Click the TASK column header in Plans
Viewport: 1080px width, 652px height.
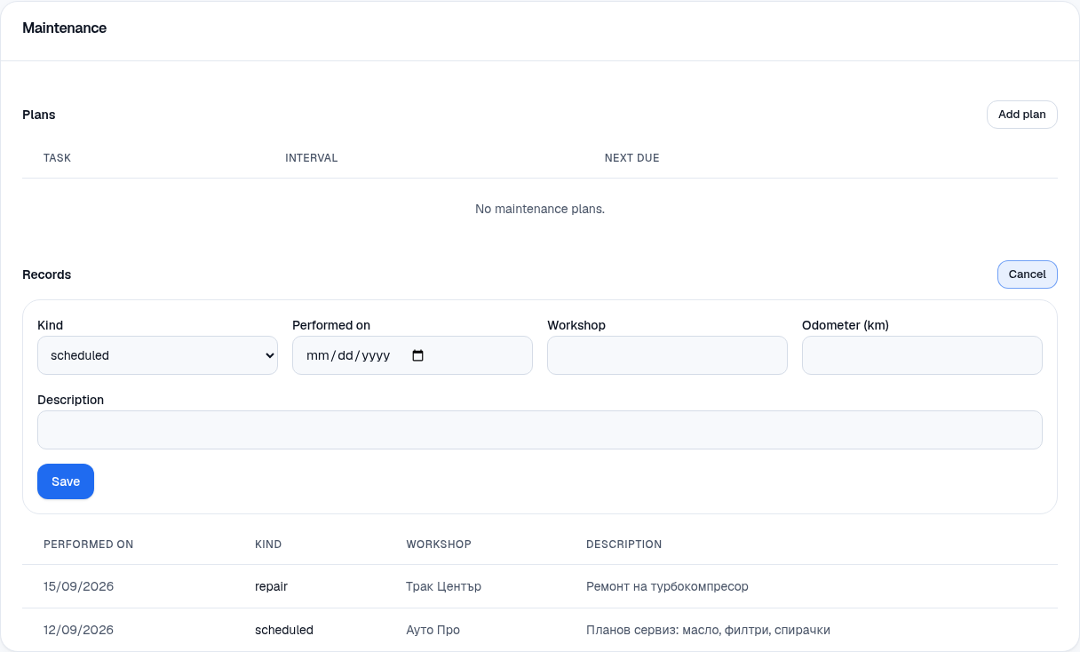click(x=58, y=158)
